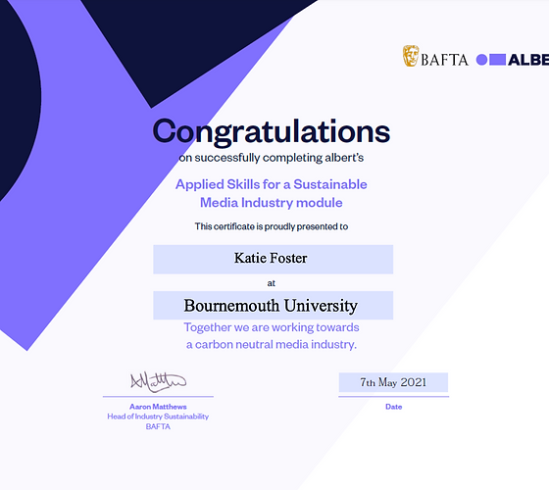The width and height of the screenshot is (549, 490).
Task: Click the 'Date' label
Action: tap(393, 407)
